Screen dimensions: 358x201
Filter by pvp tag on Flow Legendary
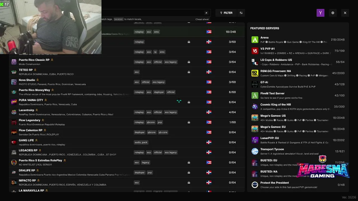click(x=160, y=122)
